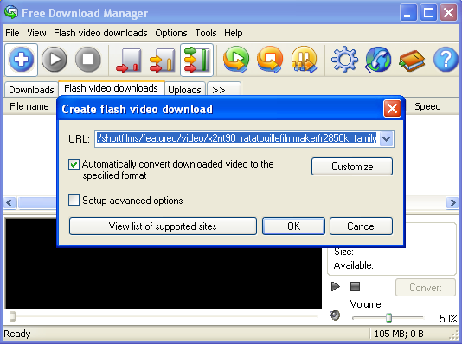Click the blue question mark help icon
The image size is (462, 344).
click(x=446, y=60)
